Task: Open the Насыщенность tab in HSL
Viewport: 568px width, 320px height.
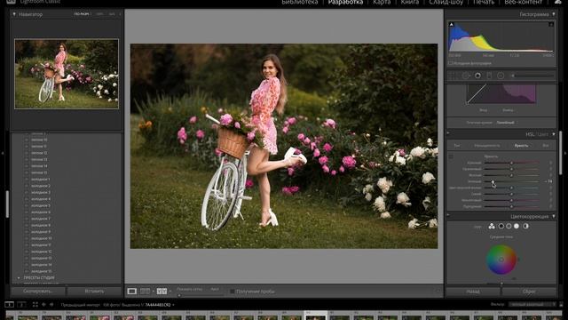Action: (x=487, y=146)
